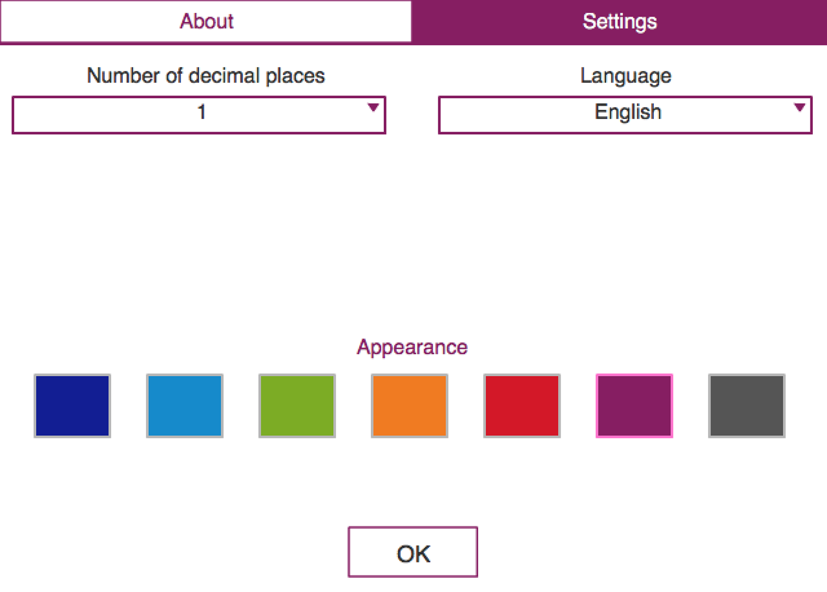Click the "Number of decimal places" label

click(x=206, y=76)
